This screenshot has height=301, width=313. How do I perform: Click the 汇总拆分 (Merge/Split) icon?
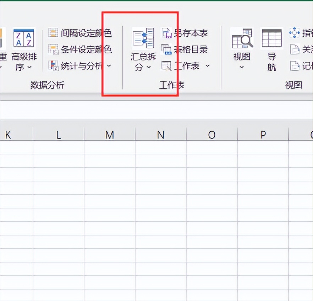[143, 38]
